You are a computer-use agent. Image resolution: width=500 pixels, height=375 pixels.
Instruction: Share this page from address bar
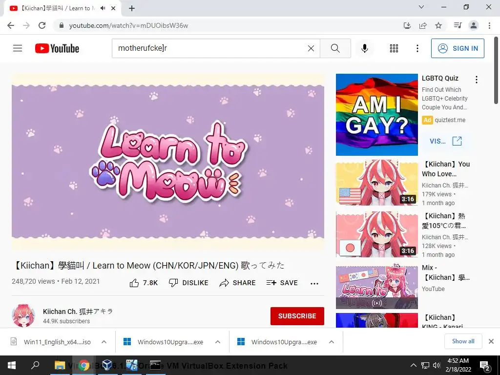pos(423,25)
